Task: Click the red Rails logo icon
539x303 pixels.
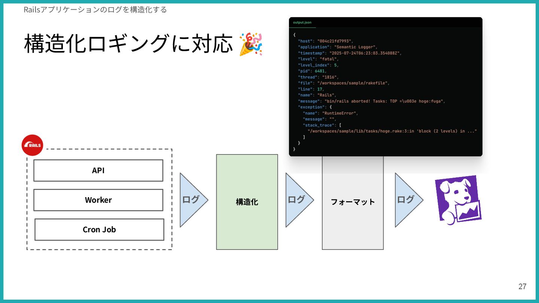Action: 33,145
